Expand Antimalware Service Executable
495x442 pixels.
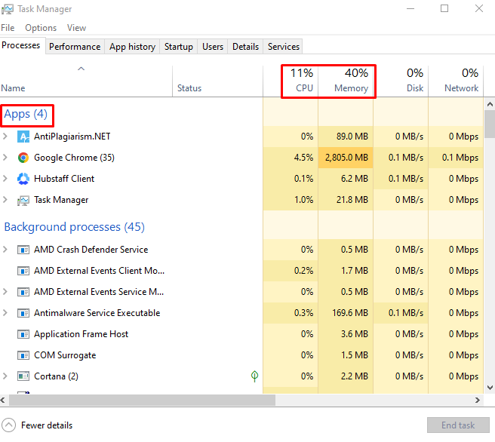(x=5, y=313)
